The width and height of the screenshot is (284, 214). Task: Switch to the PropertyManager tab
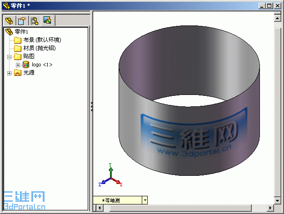click(22, 21)
